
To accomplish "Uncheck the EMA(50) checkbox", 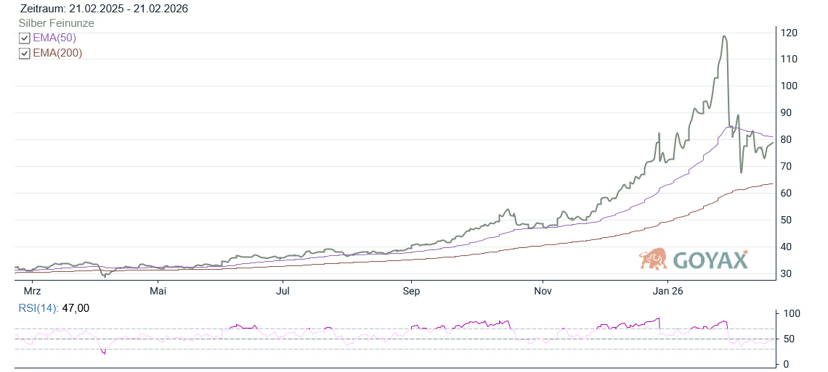I will click(24, 38).
